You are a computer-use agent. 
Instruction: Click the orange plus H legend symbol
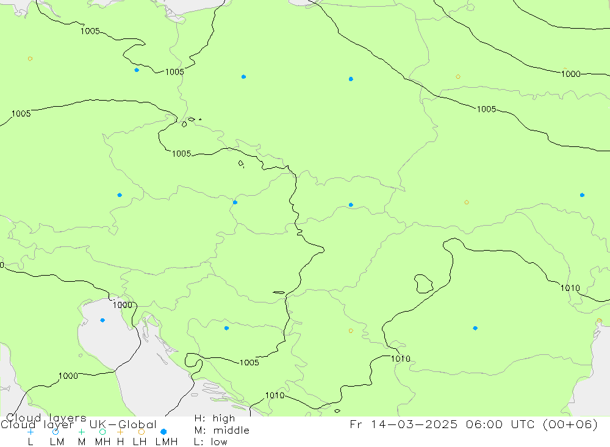120,432
